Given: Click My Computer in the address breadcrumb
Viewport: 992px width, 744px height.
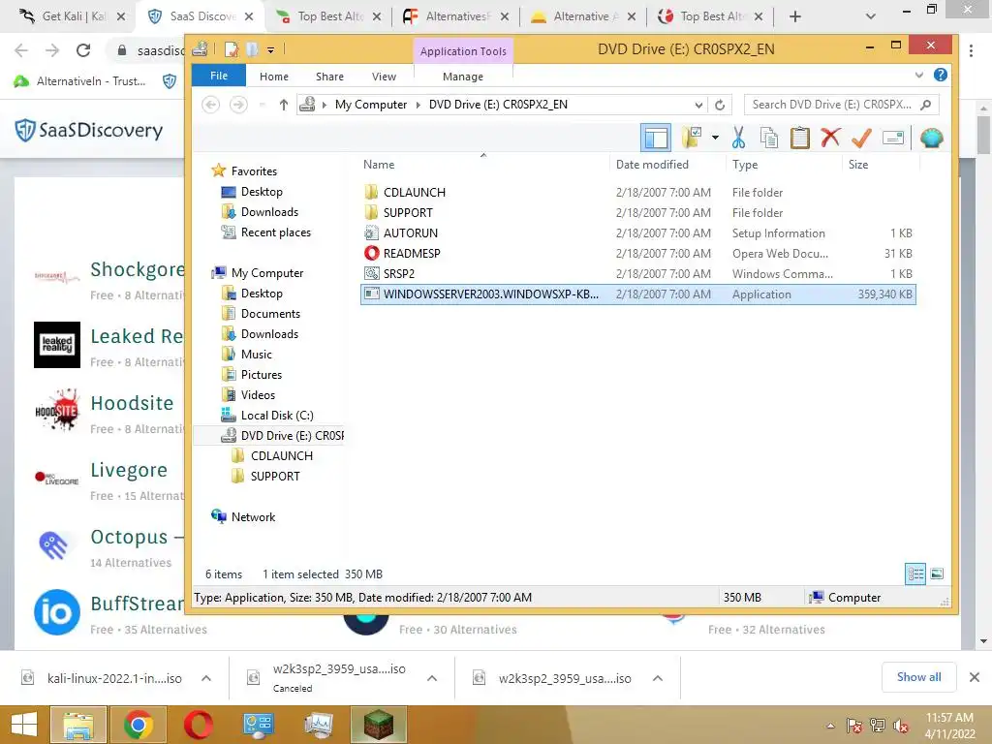Looking at the screenshot, I should (x=371, y=105).
